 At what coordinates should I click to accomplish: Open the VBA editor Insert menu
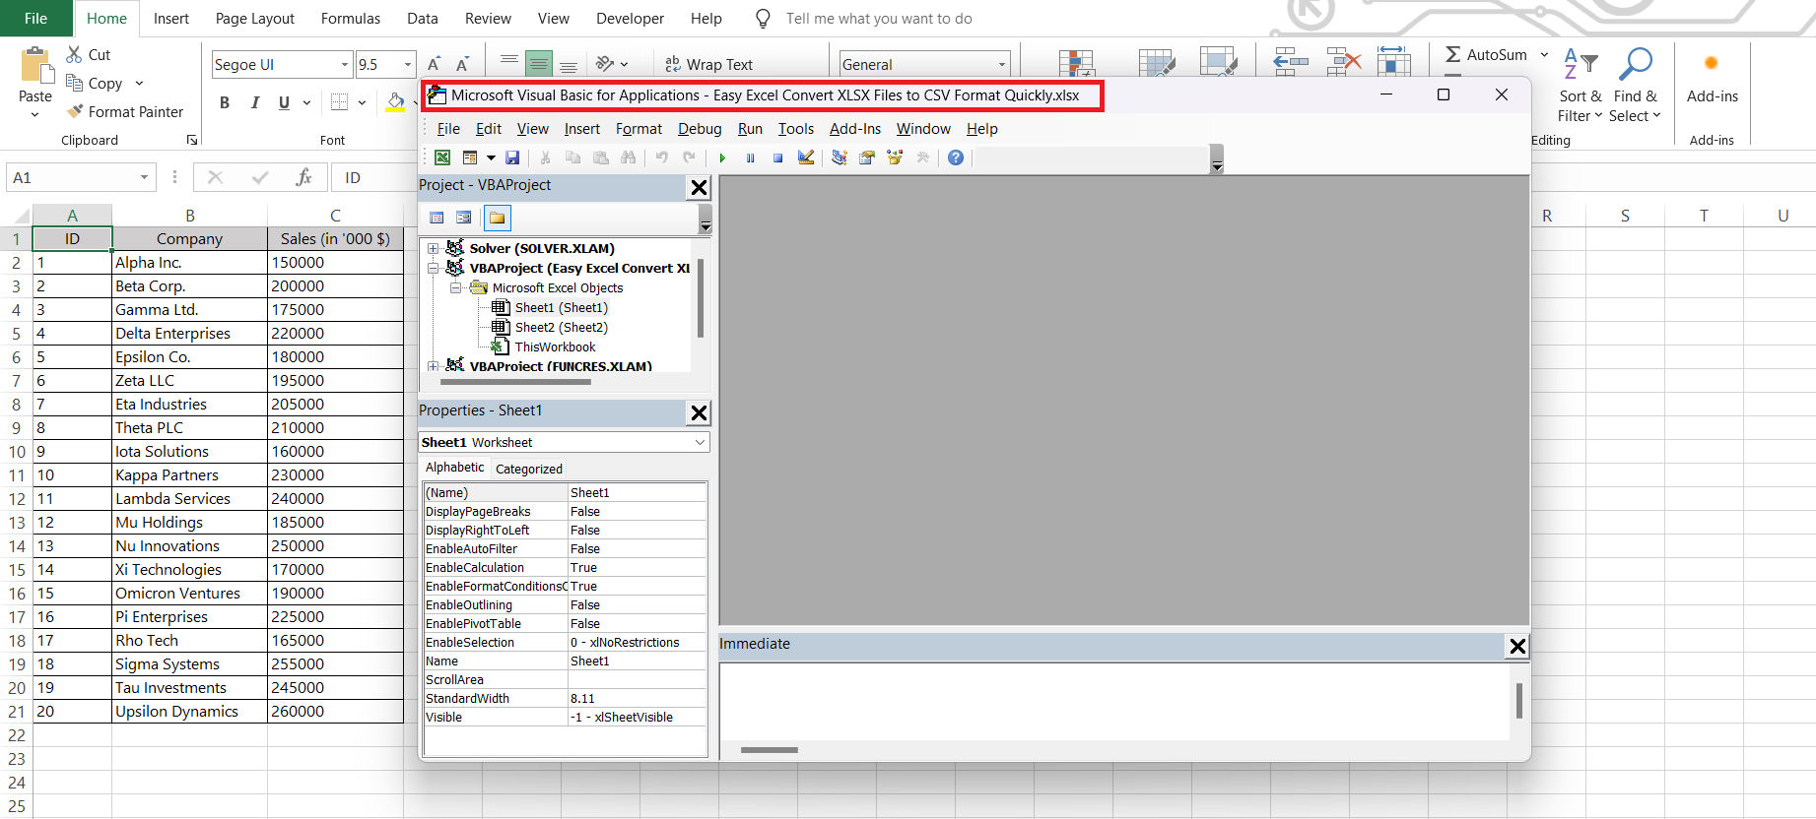(582, 129)
